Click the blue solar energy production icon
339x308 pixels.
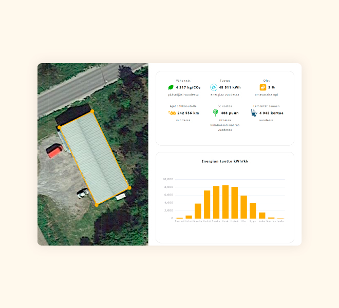pyautogui.click(x=214, y=88)
